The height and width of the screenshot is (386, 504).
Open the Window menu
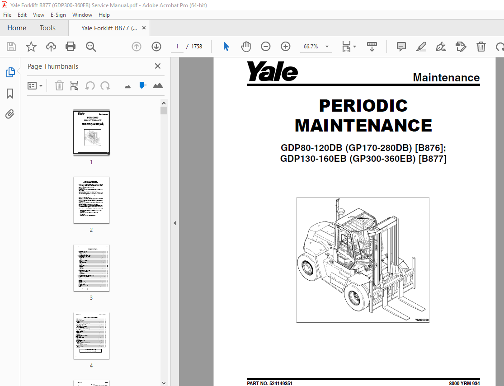(82, 15)
